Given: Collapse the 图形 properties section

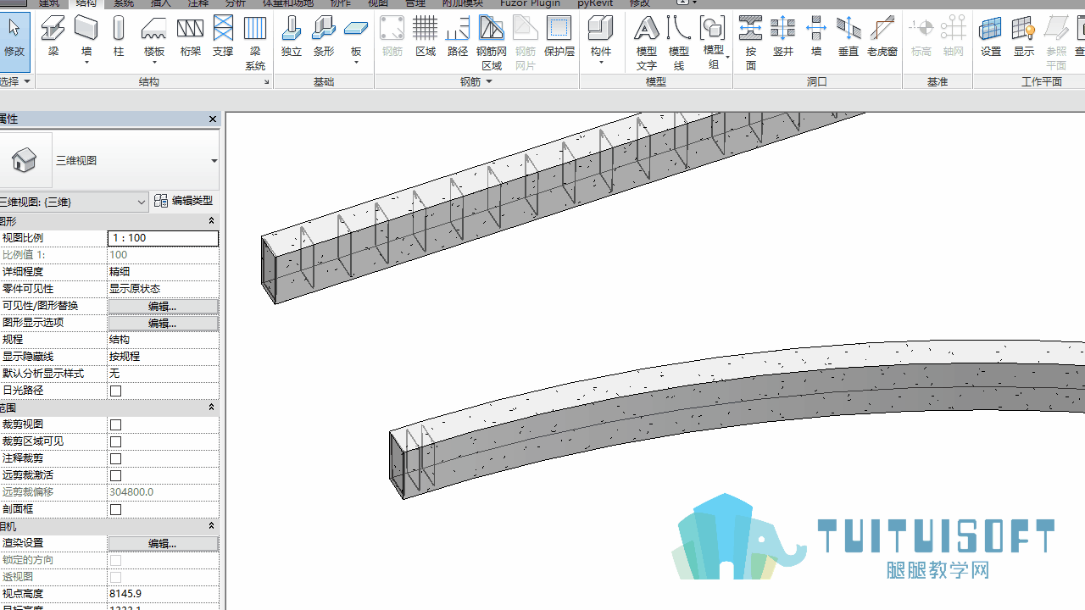Looking at the screenshot, I should pos(212,221).
